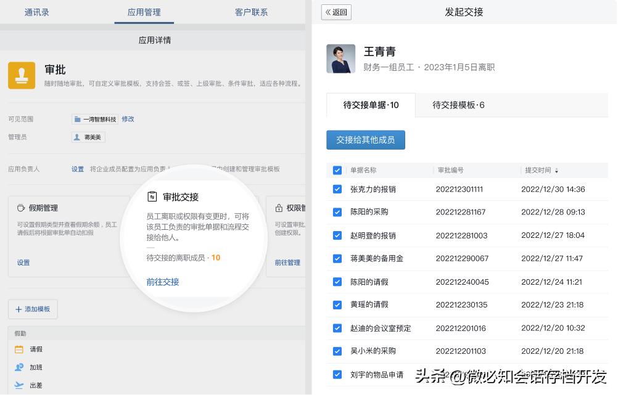618x395 pixels.
Task: Click the 交接给其他成员 button
Action: tap(365, 140)
